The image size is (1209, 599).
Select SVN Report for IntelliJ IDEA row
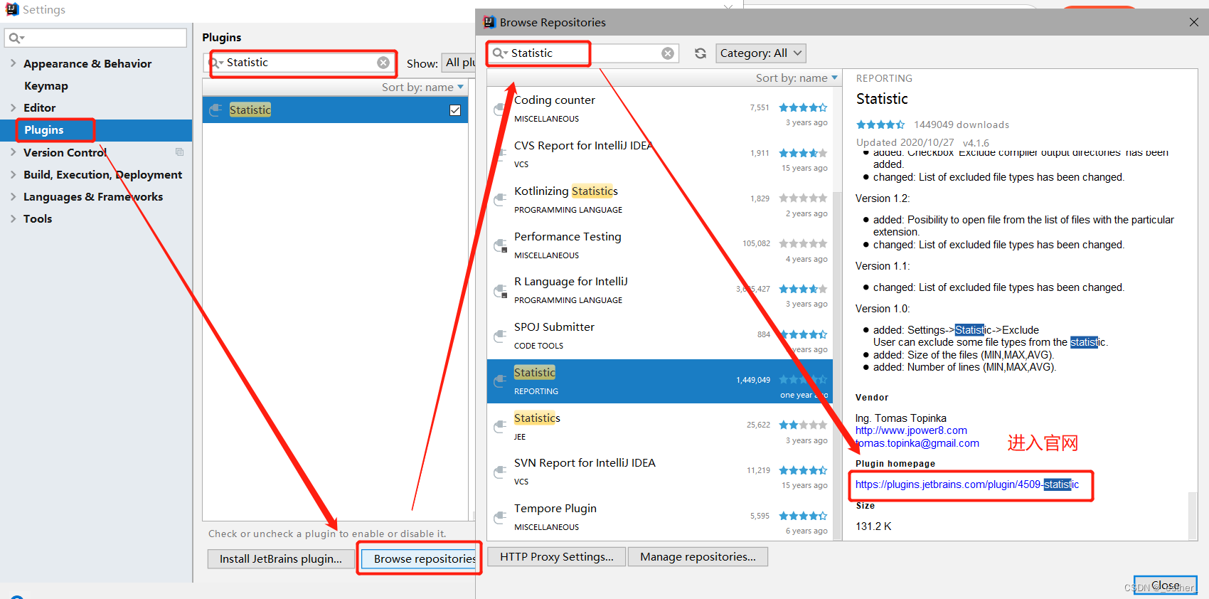(660, 472)
